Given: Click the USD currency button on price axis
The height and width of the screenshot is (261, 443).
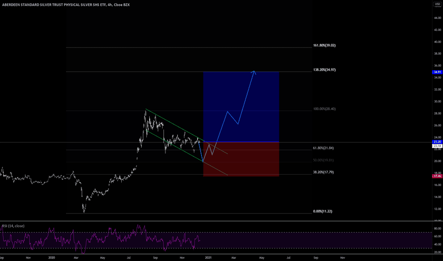Looking at the screenshot, I should tap(437, 4).
